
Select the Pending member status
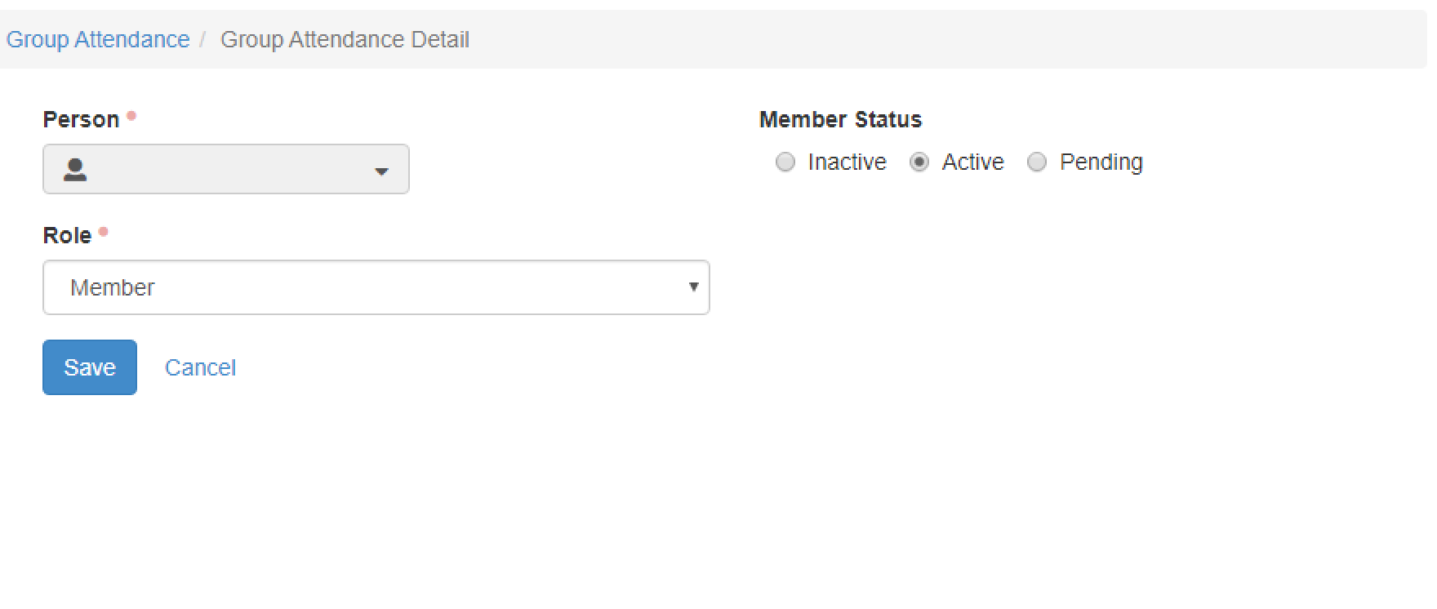pyautogui.click(x=1037, y=162)
